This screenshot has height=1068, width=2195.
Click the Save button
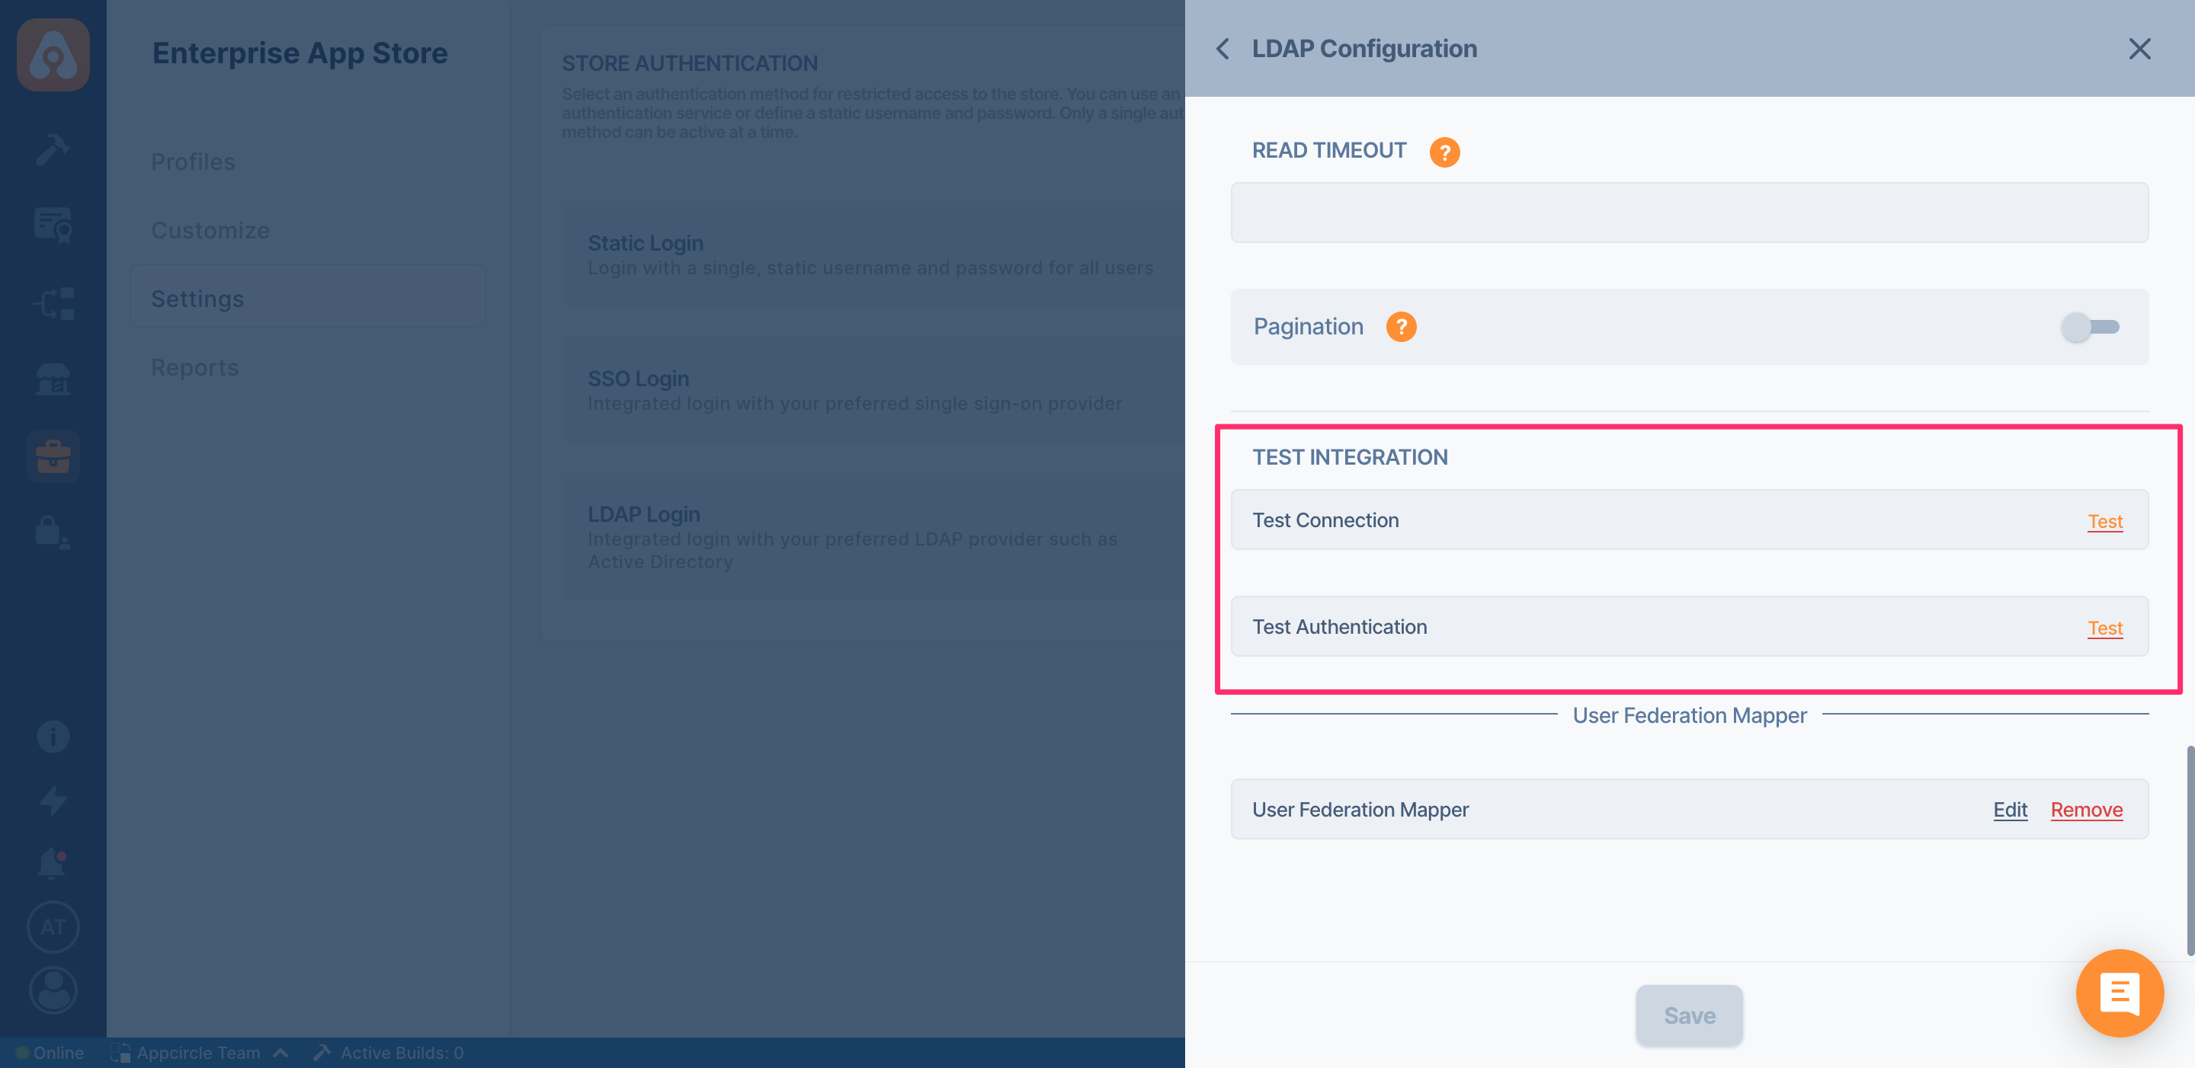click(x=1689, y=1015)
